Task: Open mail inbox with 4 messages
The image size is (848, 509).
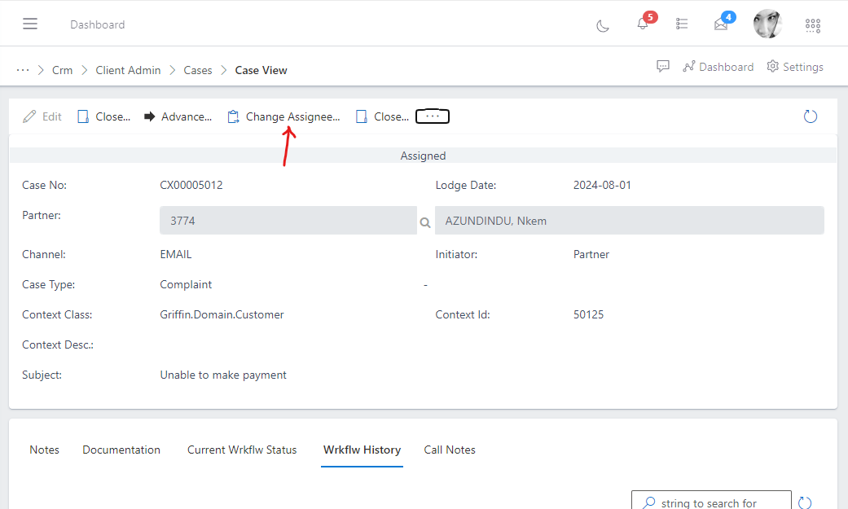Action: pyautogui.click(x=721, y=24)
